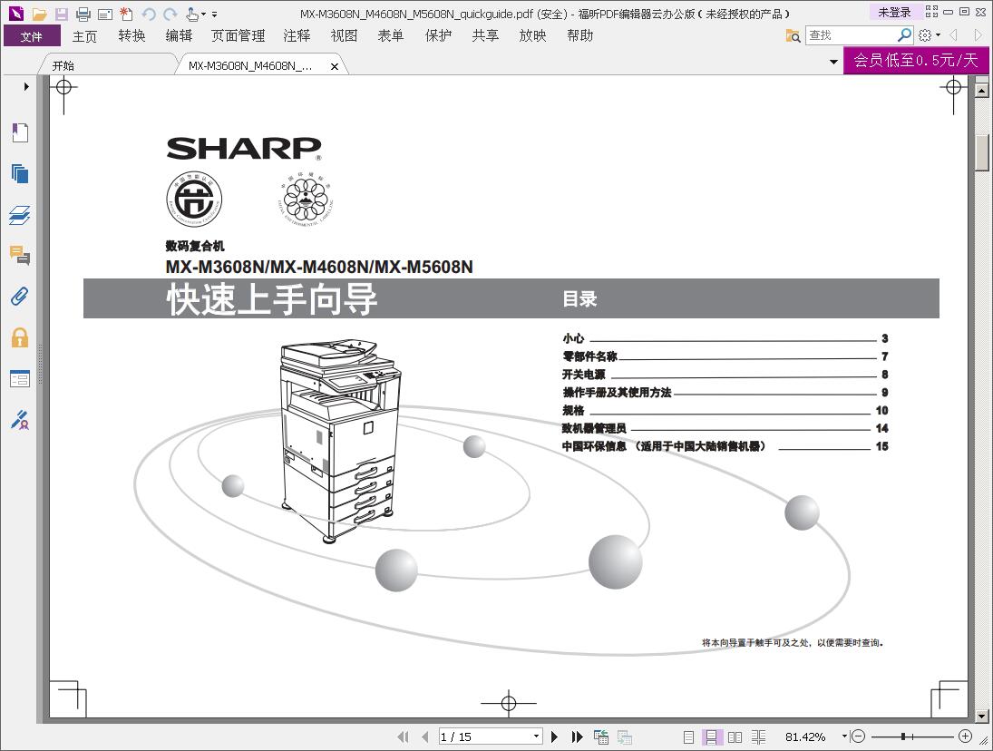Image resolution: width=993 pixels, height=751 pixels.
Task: Toggle the ribbon display mode icon
Action: coord(931,12)
